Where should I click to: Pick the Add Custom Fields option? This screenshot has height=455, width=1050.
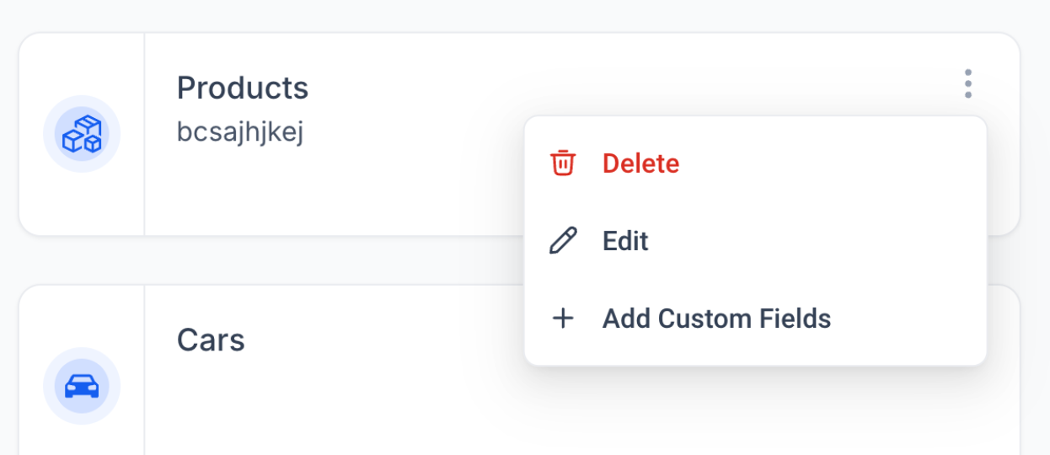(716, 318)
